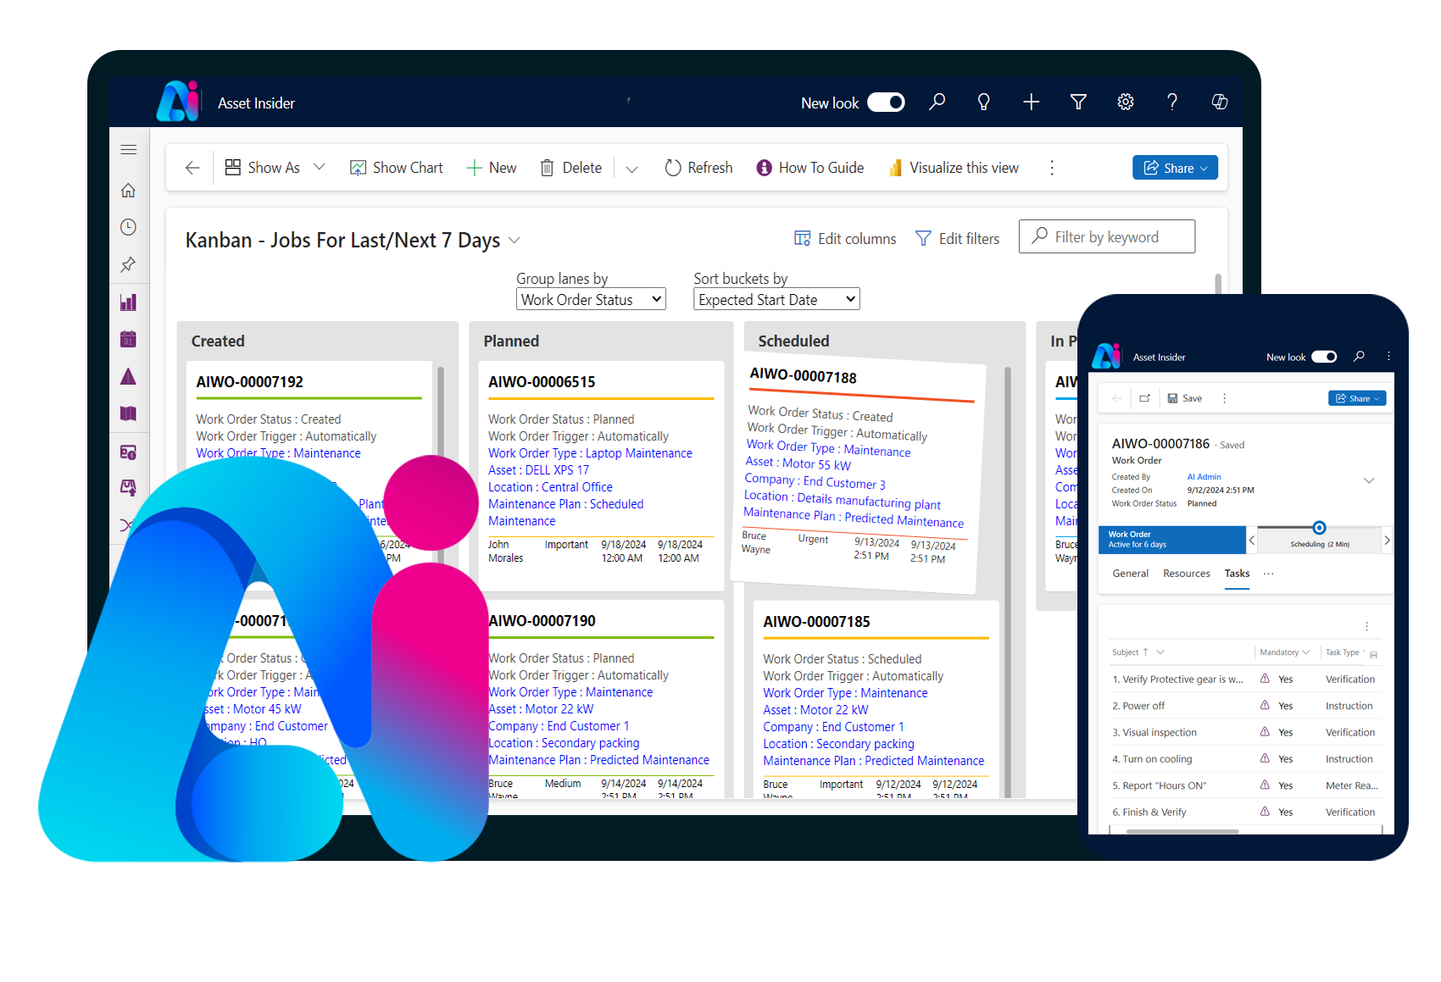Open the bar chart dashboard icon in sidebar

(x=129, y=302)
